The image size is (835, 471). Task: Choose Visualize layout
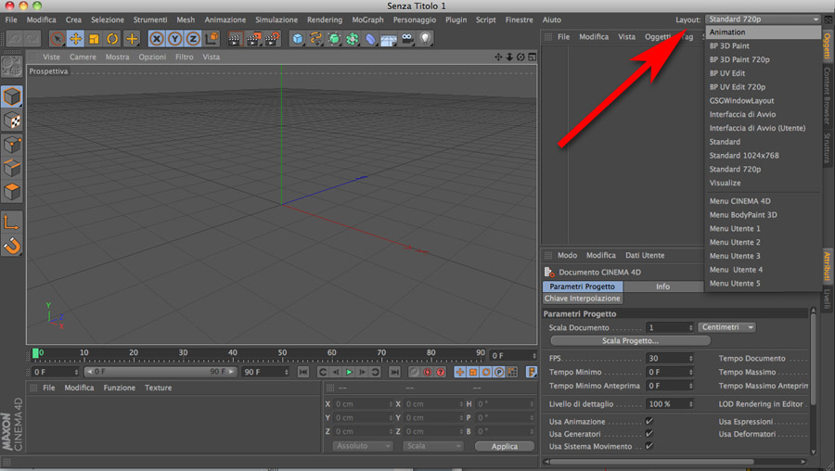(725, 183)
